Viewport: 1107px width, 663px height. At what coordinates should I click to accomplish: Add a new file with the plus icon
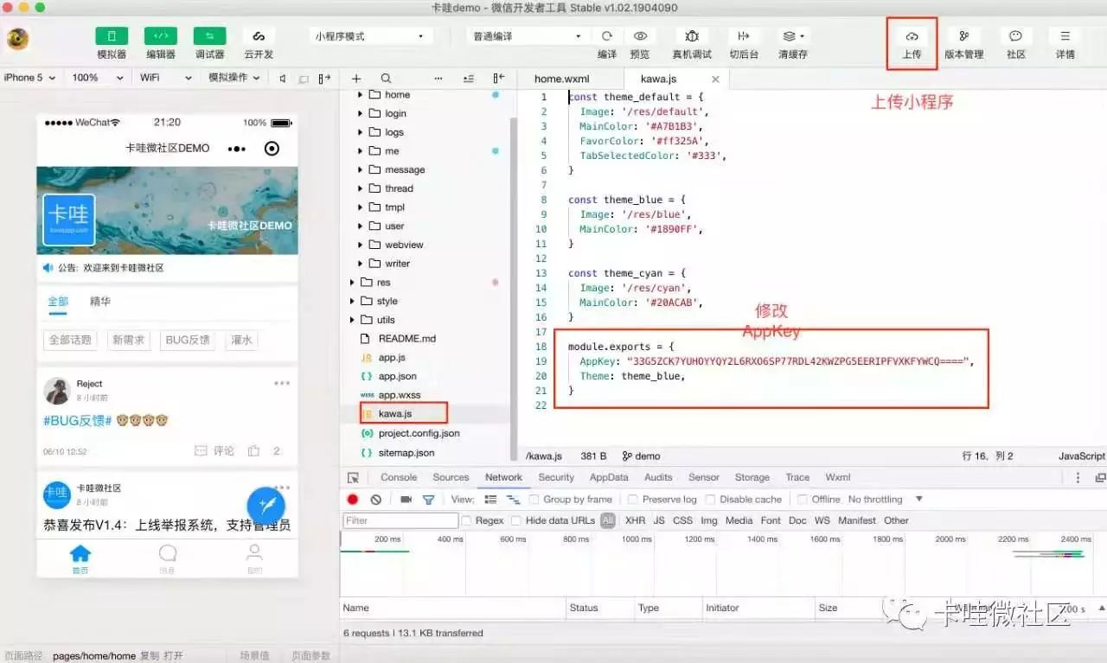point(356,78)
